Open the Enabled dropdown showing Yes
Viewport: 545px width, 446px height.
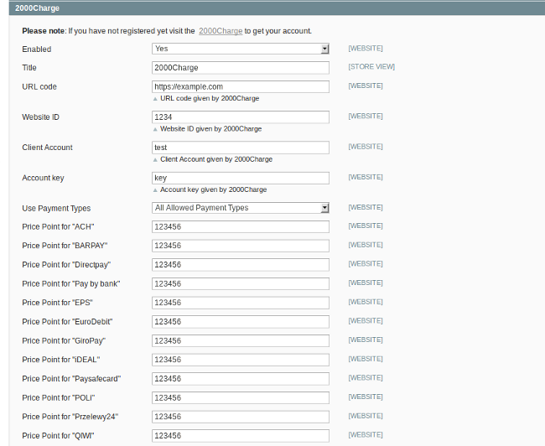240,49
